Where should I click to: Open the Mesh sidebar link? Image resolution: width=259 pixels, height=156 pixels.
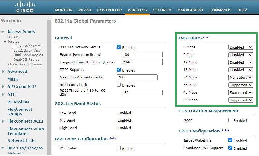point(13,79)
